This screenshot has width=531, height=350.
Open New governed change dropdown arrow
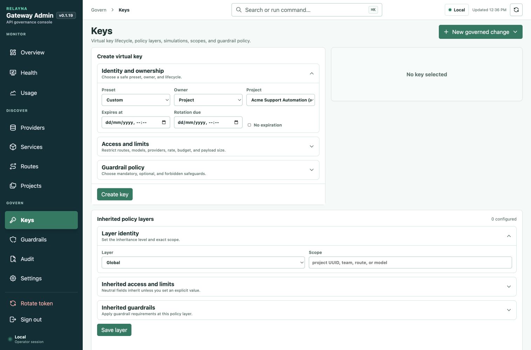pyautogui.click(x=515, y=32)
